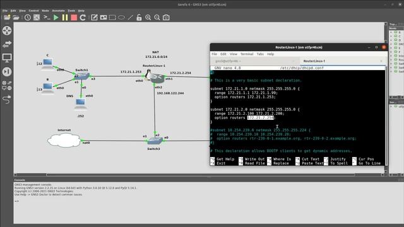
Task: Open the GNS3 Annotate menu
Action: pyautogui.click(x=59, y=11)
